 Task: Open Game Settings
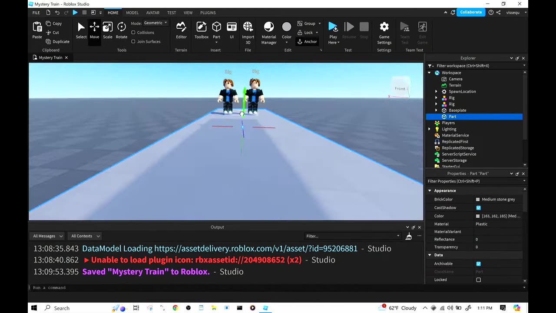pyautogui.click(x=384, y=33)
